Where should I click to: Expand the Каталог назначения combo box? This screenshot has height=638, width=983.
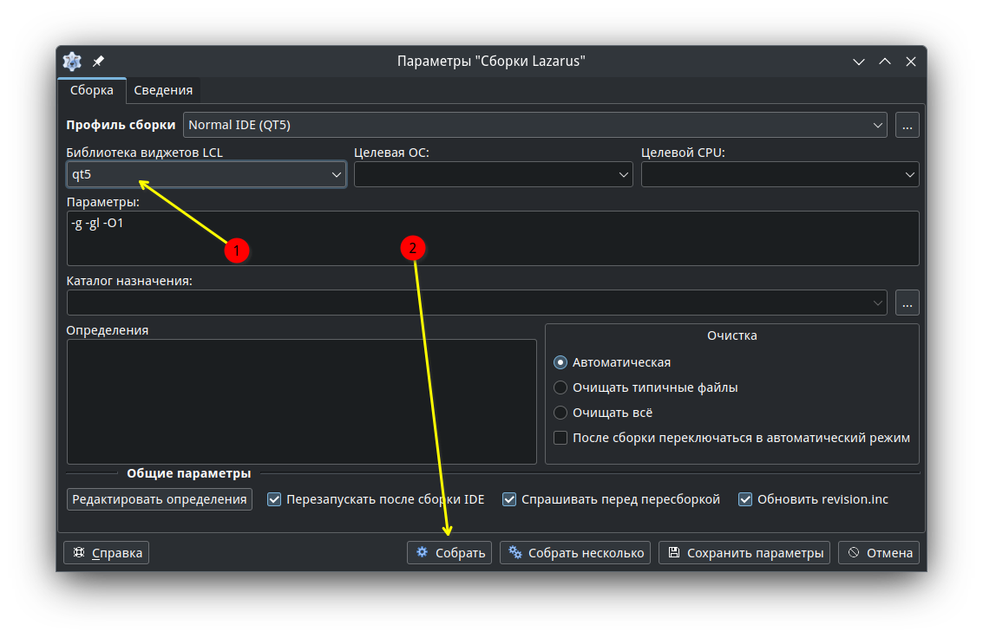(x=476, y=303)
